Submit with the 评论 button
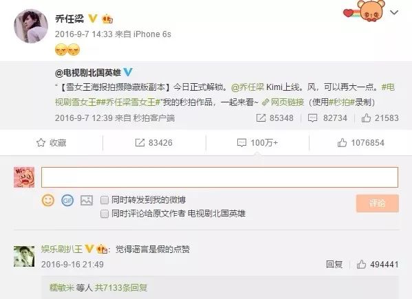 click(378, 203)
